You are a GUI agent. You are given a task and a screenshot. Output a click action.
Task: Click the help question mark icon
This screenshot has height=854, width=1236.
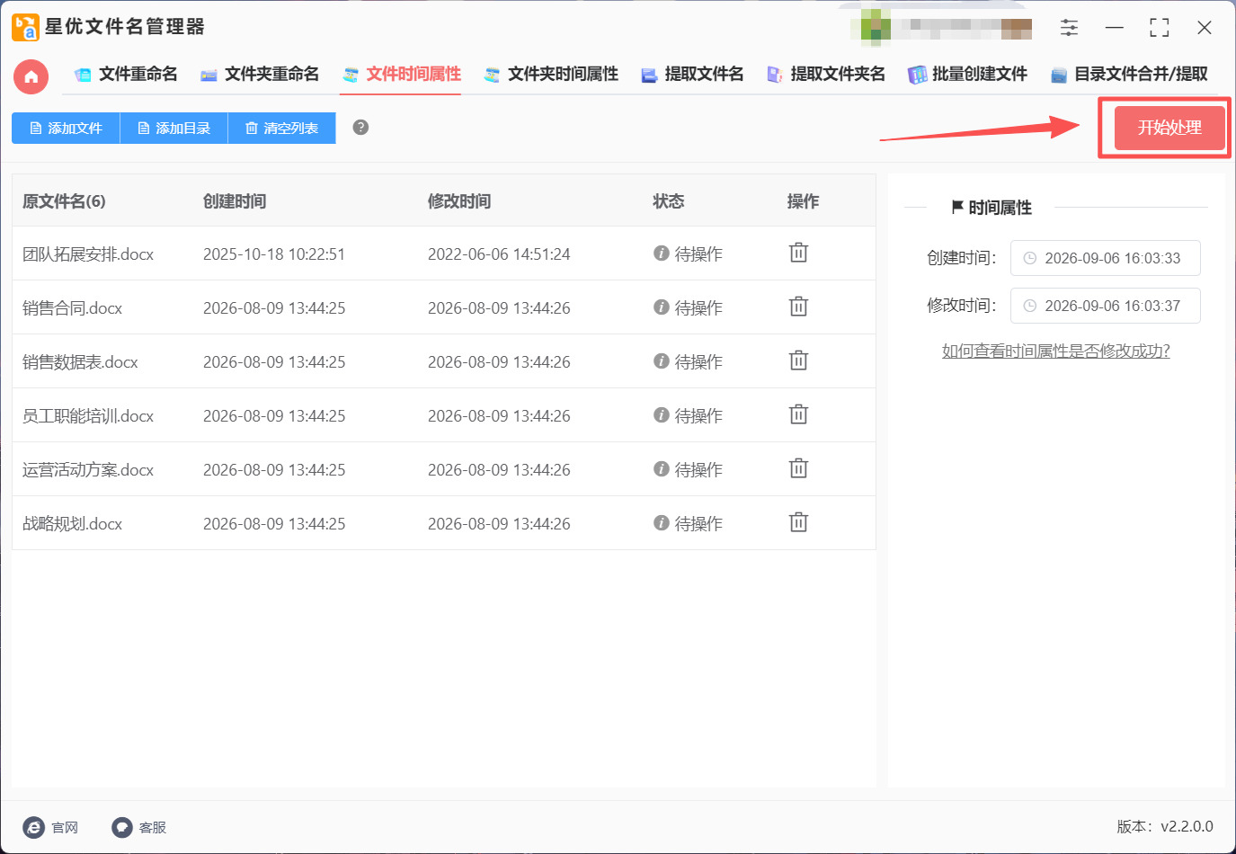360,128
